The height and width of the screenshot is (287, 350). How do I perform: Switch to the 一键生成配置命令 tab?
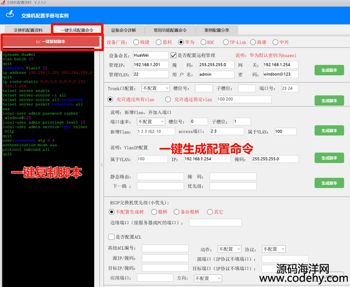77,30
